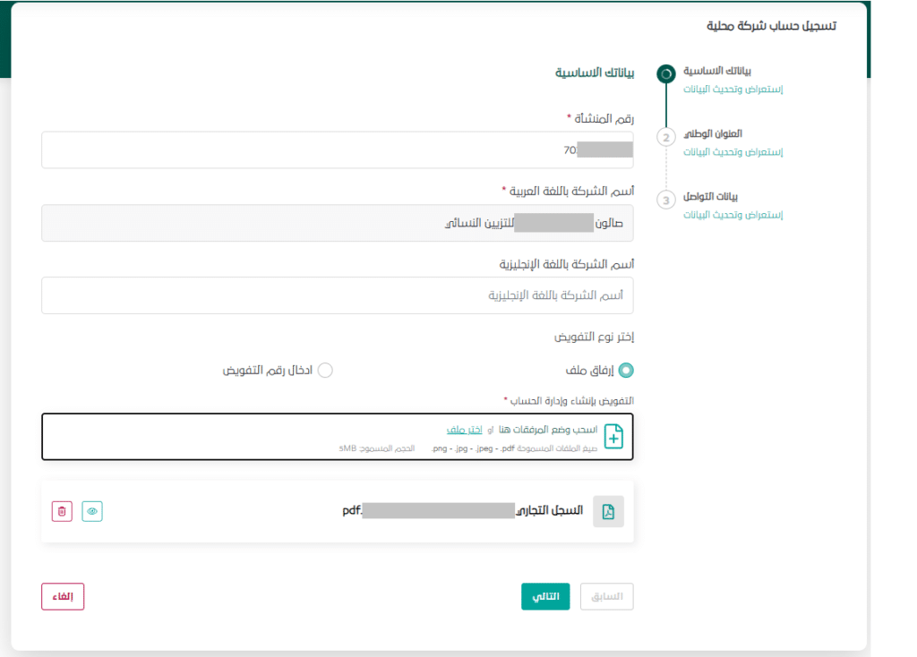The image size is (917, 657).
Task: Click the التالي button to proceed
Action: point(545,596)
